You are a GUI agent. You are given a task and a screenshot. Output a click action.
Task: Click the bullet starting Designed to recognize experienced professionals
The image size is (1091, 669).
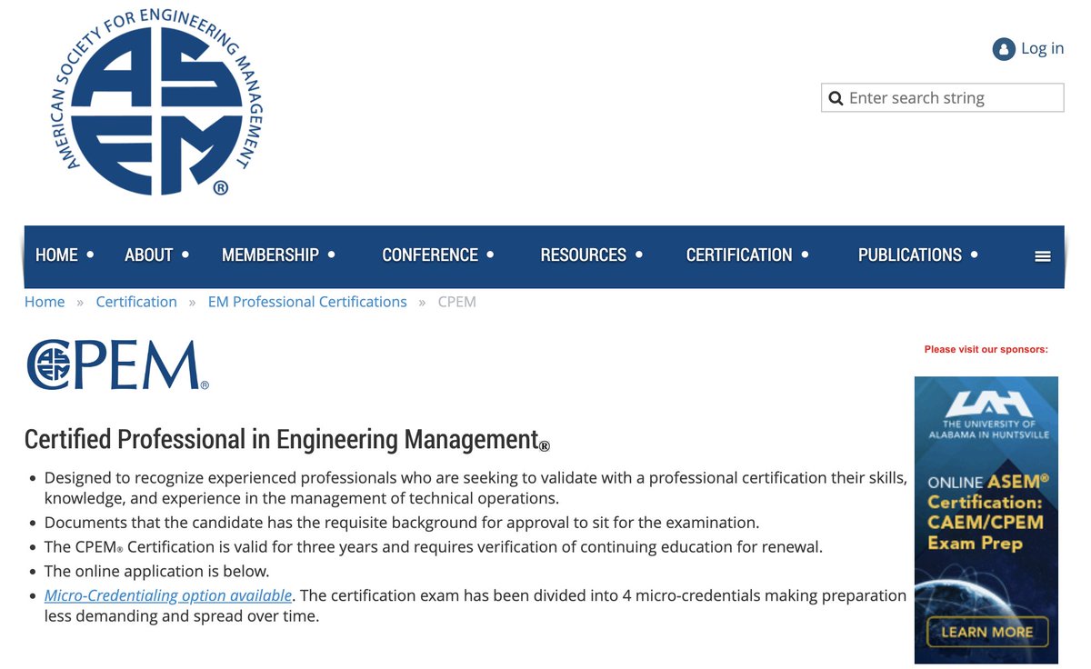pos(475,488)
